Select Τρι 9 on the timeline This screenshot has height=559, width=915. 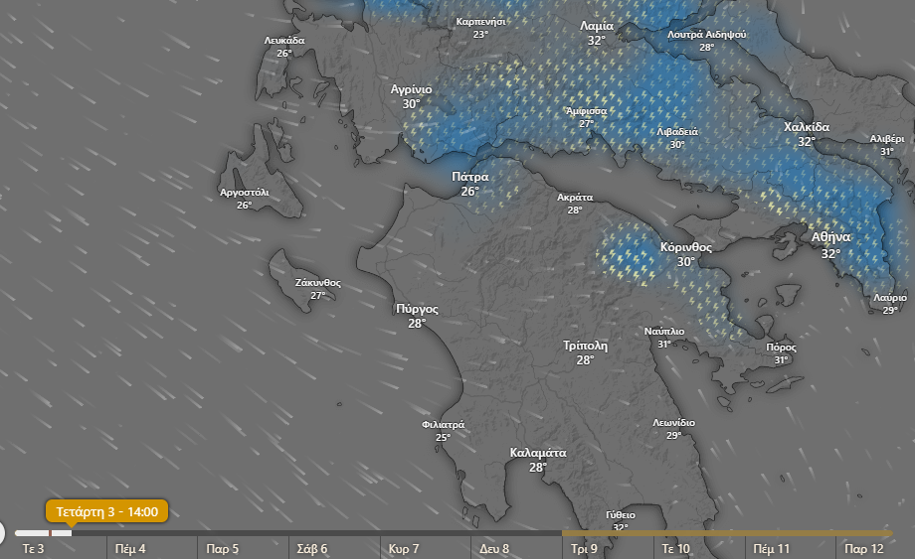pyautogui.click(x=585, y=549)
